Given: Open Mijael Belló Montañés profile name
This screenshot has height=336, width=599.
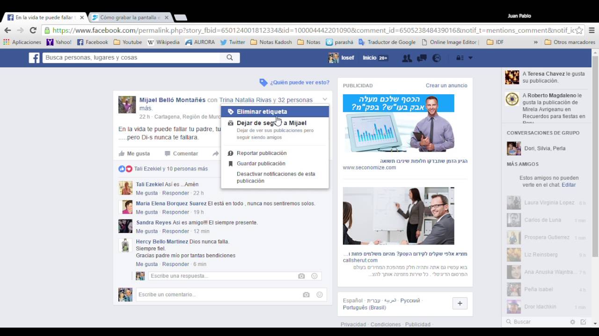Looking at the screenshot, I should click(172, 100).
